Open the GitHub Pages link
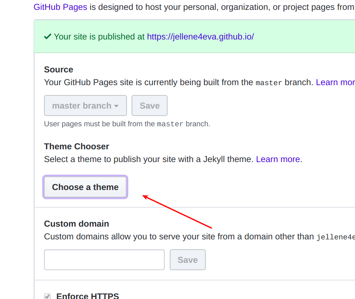Viewport: 355px width, 299px height. coord(60,7)
